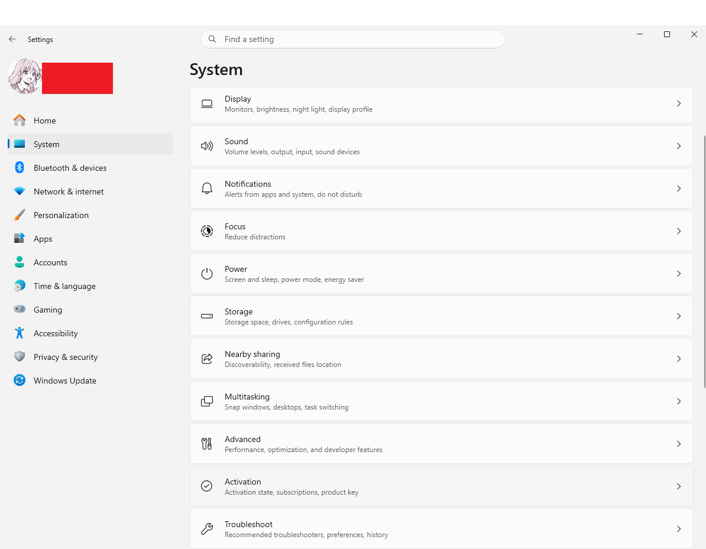
Task: Click the Troubleshoot wrench icon
Action: [x=207, y=529]
